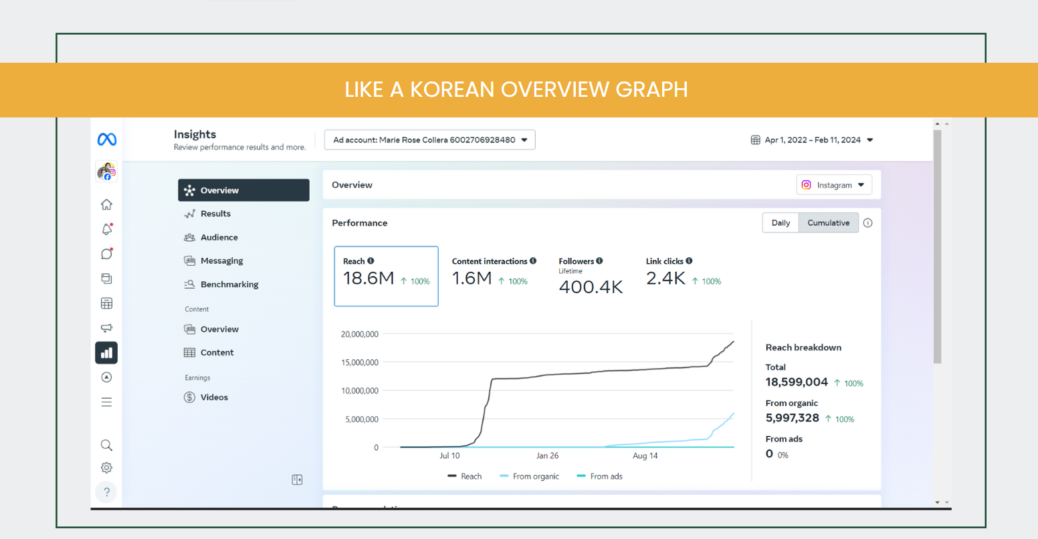Image resolution: width=1038 pixels, height=539 pixels.
Task: Click the Meta logo in the sidebar
Action: tap(107, 139)
